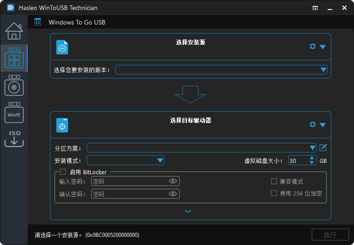Open the Windows installation USB creator sidebar icon

coord(14,85)
